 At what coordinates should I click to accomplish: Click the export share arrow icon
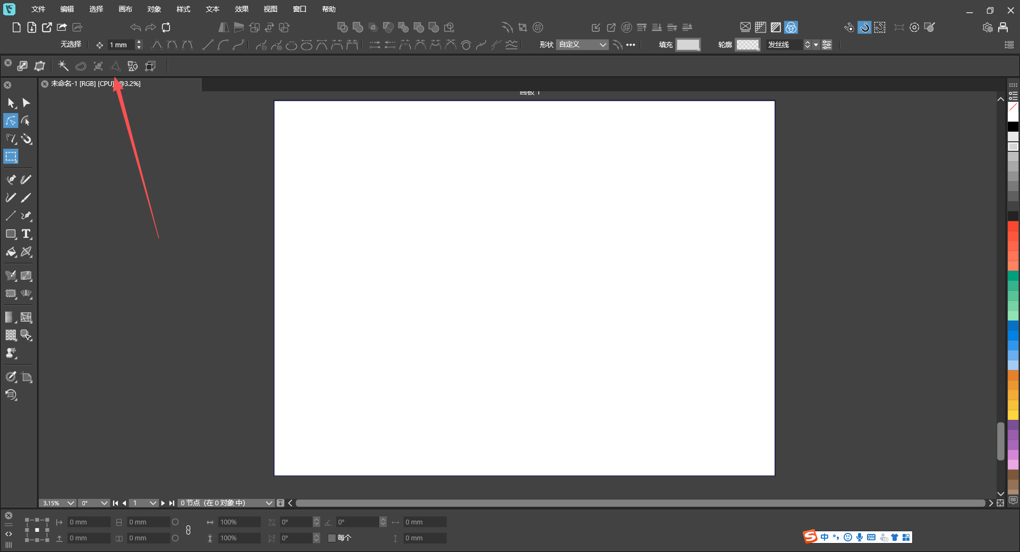point(62,28)
